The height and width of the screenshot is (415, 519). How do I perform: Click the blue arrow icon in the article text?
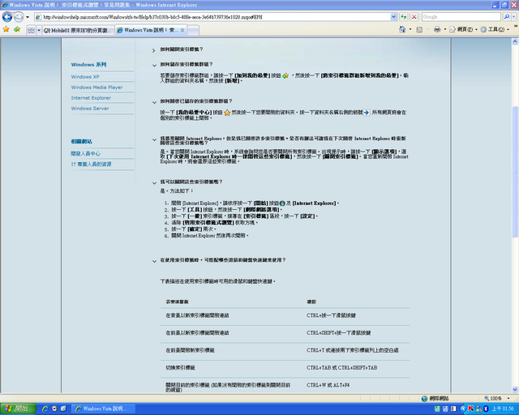pyautogui.click(x=367, y=113)
